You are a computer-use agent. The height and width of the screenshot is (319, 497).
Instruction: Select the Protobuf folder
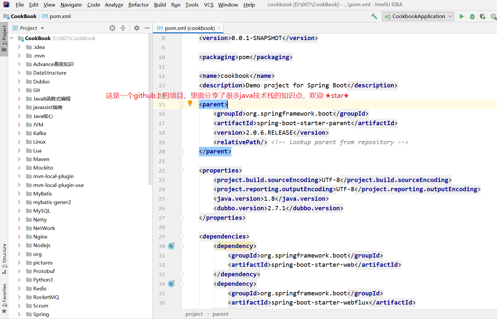[x=44, y=271]
